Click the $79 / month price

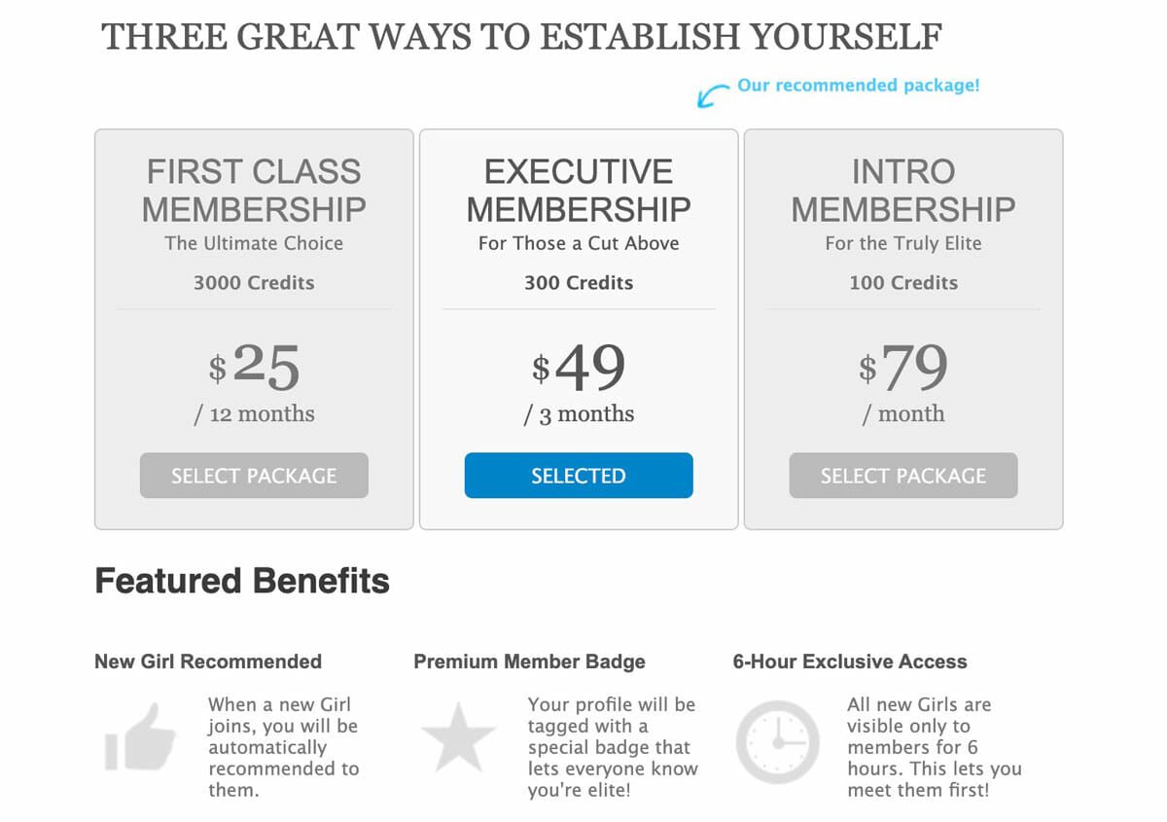click(903, 382)
